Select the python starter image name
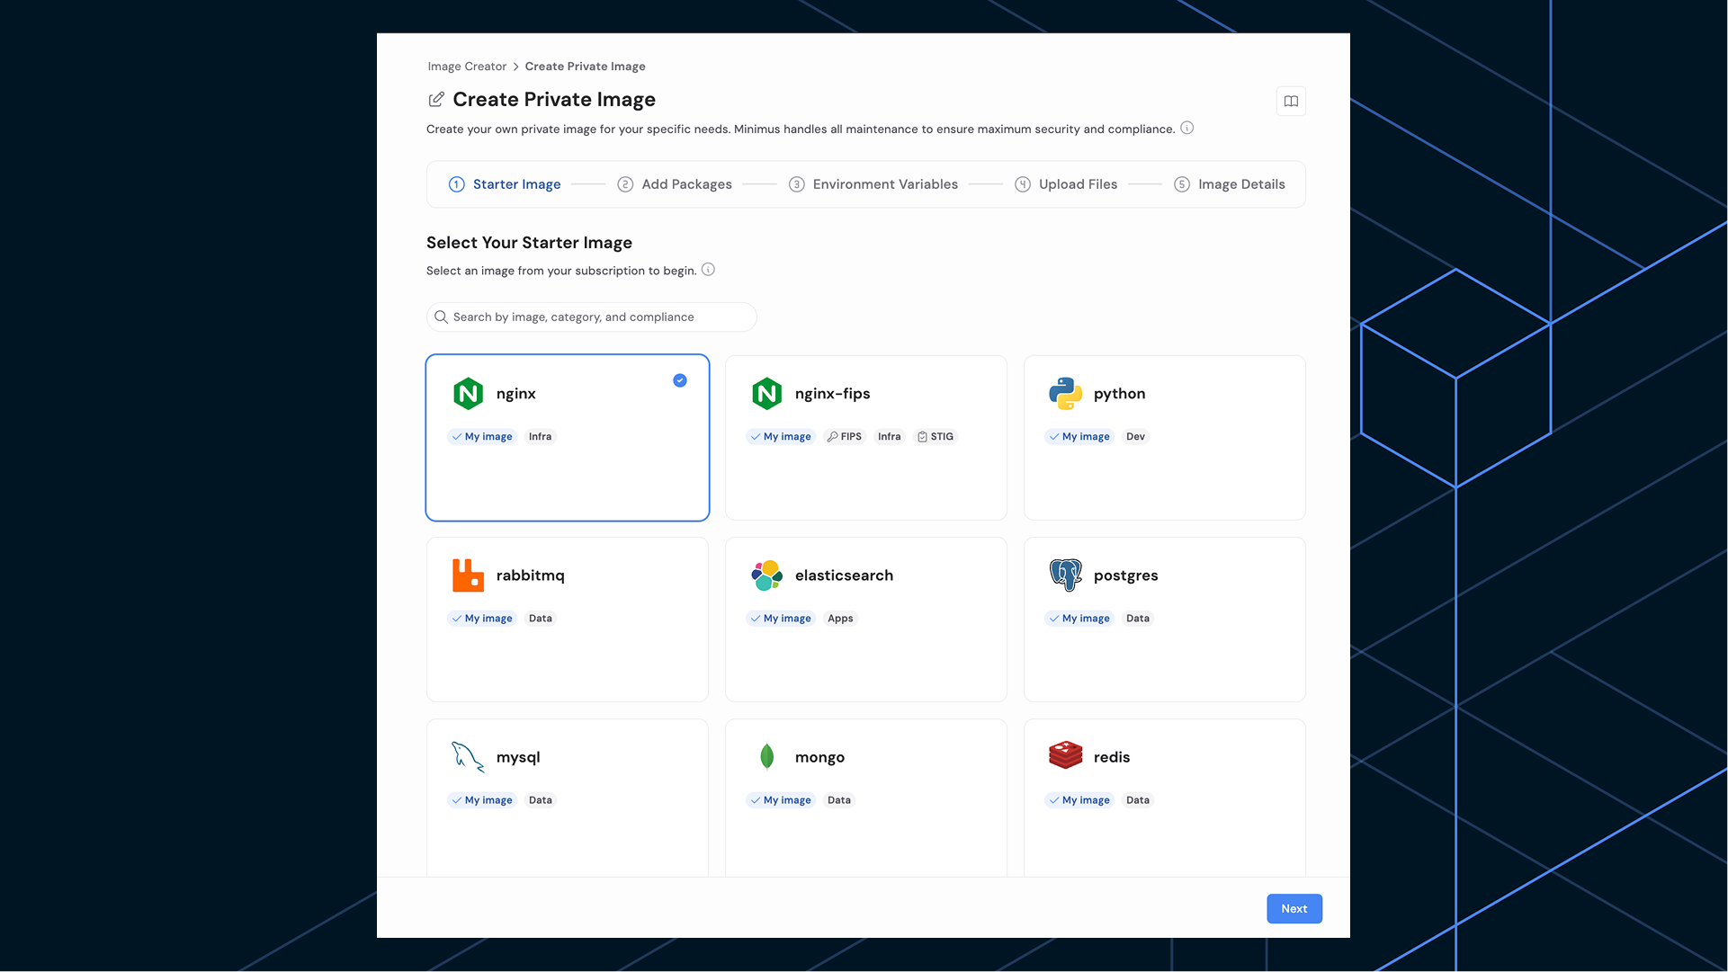Viewport: 1728px width, 972px height. 1119,394
